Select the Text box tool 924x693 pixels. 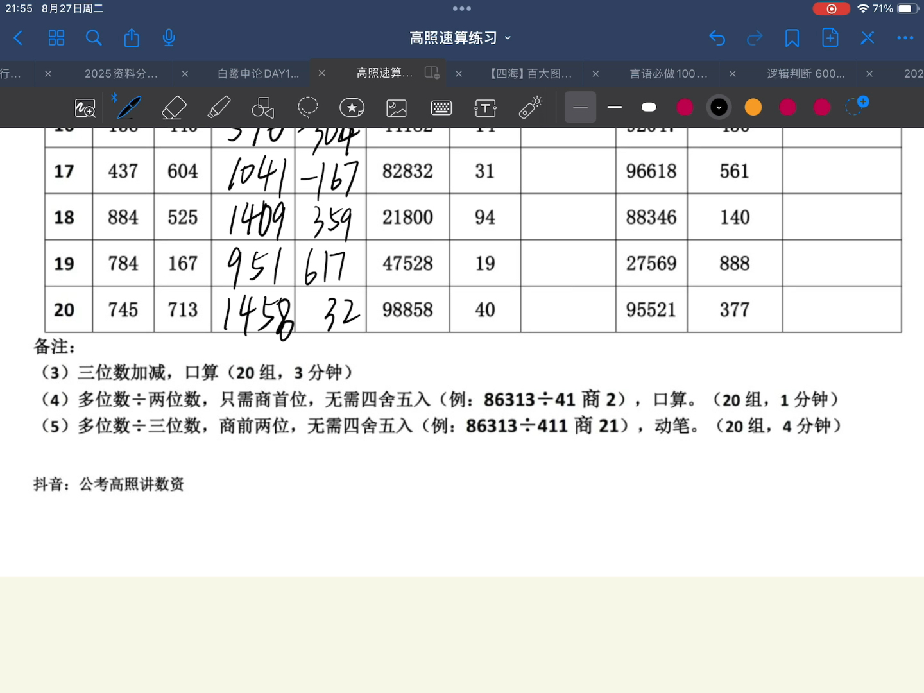click(x=486, y=108)
